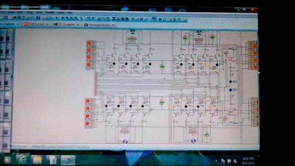Switch to the 3D Visualizer tab
Image resolution: width=295 pixels, height=166 pixels.
coord(66,24)
